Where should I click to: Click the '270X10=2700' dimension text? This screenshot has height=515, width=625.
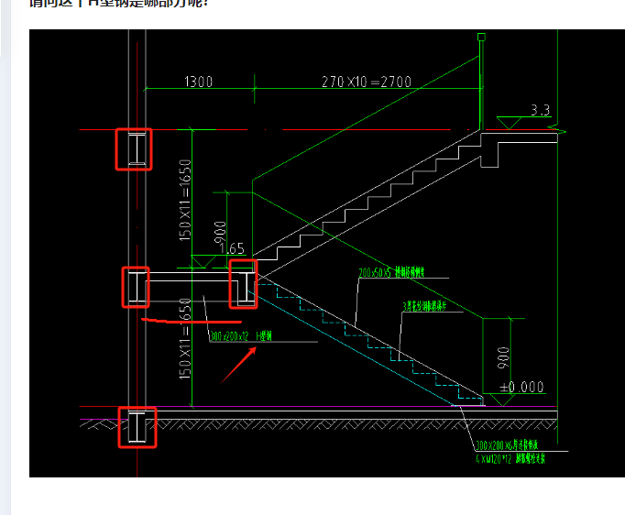(367, 82)
